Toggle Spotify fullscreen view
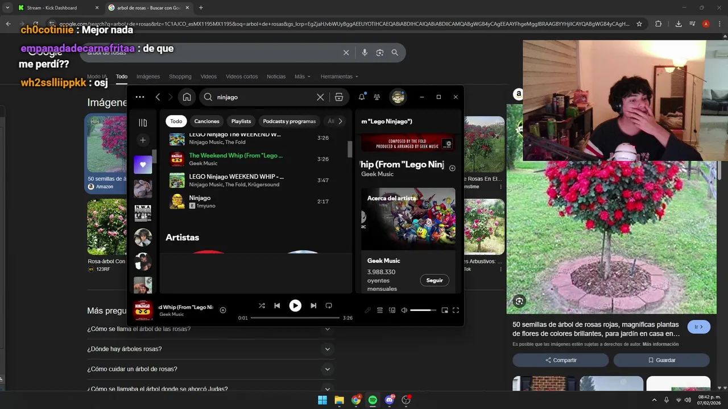This screenshot has height=409, width=728. (x=456, y=310)
